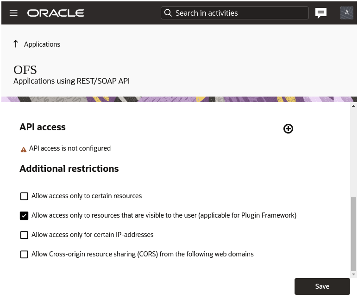The image size is (358, 298).
Task: Uncheck access only to visible resources option
Action: [x=24, y=215]
